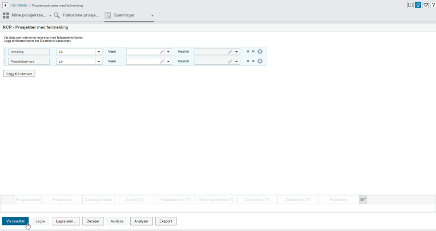Screen dimensions: 436x231
Task: Click the Avdeling criterion field
Action: (x=29, y=52)
